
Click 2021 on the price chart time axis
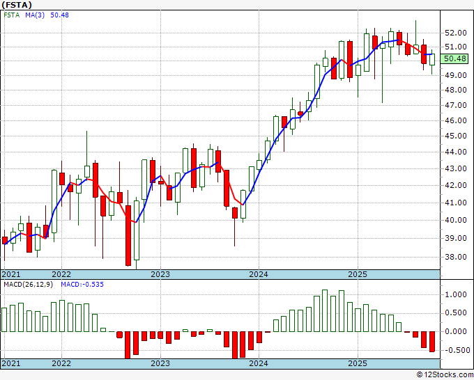click(x=11, y=274)
